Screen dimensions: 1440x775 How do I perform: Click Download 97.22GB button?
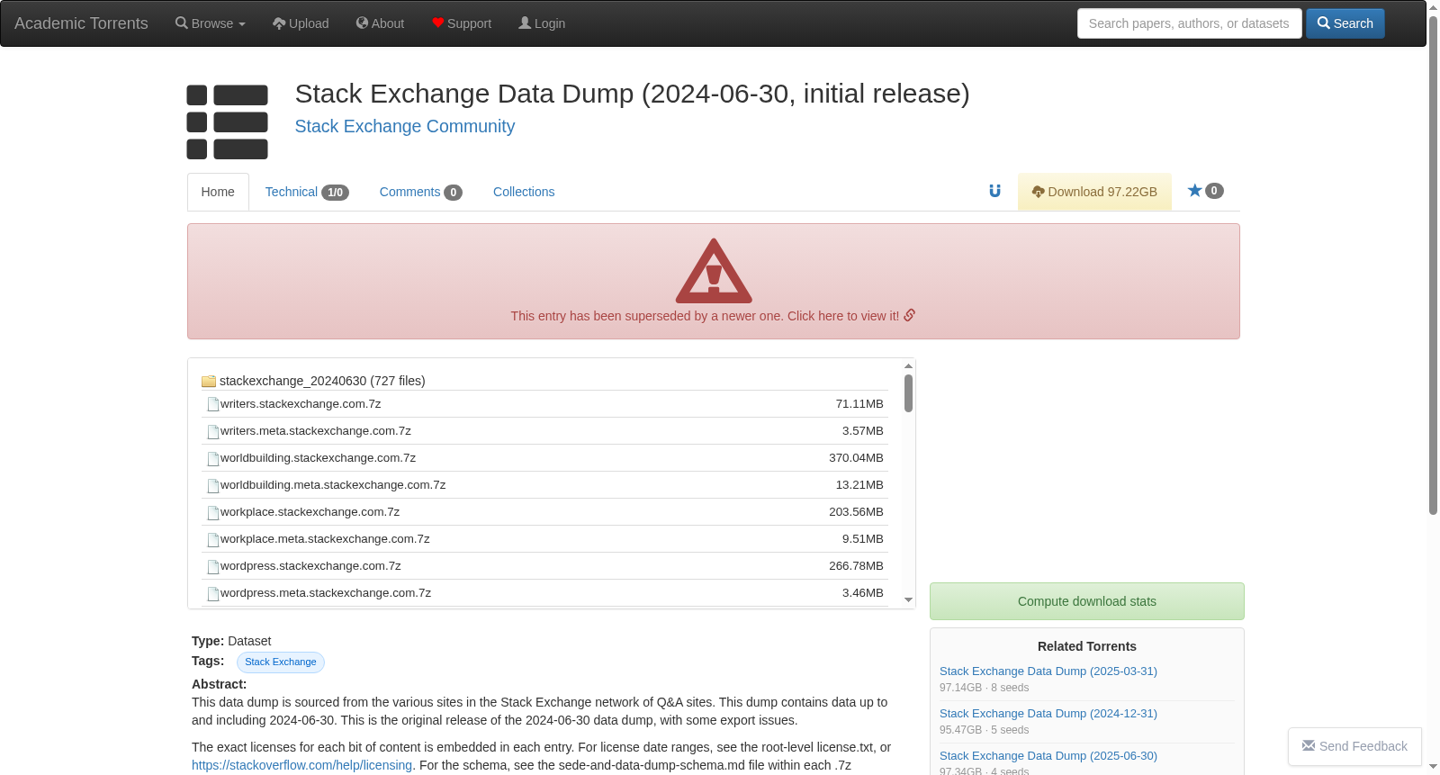click(x=1094, y=192)
